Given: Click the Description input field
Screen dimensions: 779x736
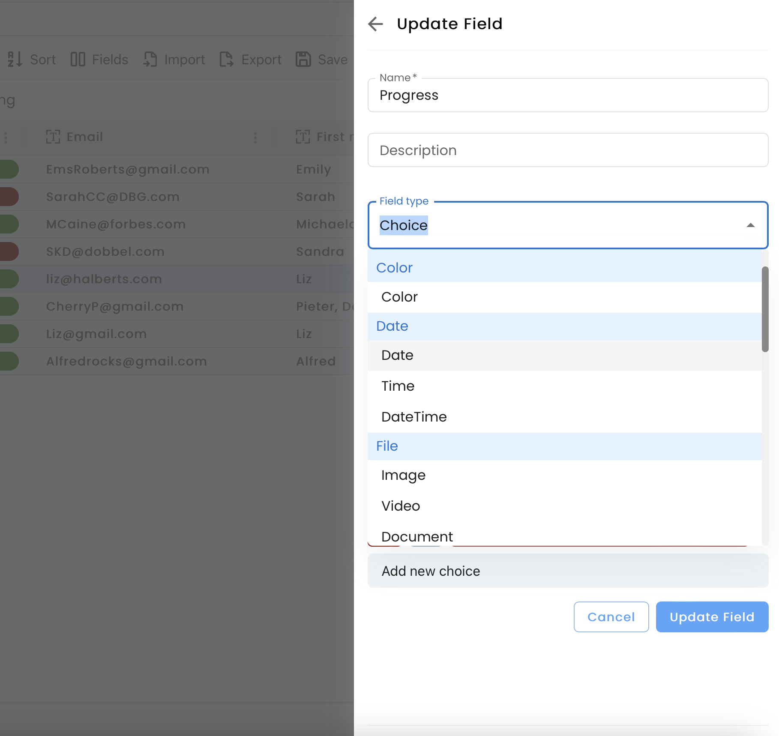Looking at the screenshot, I should tap(568, 150).
